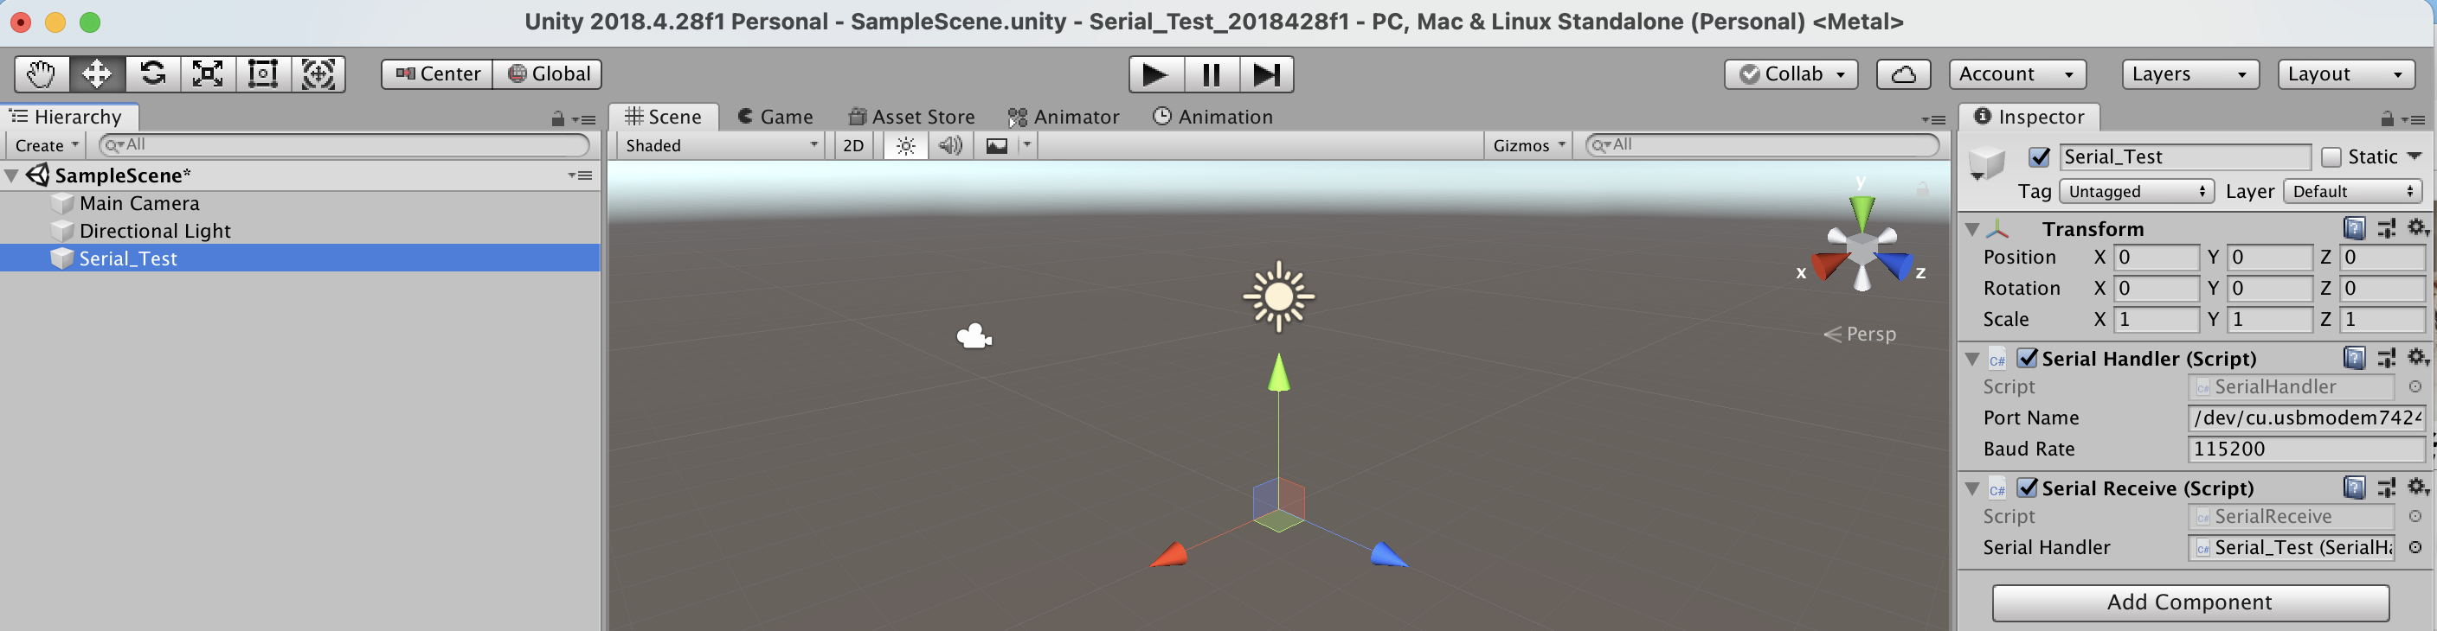Select the Scale tool
The height and width of the screenshot is (631, 2437).
[x=207, y=73]
